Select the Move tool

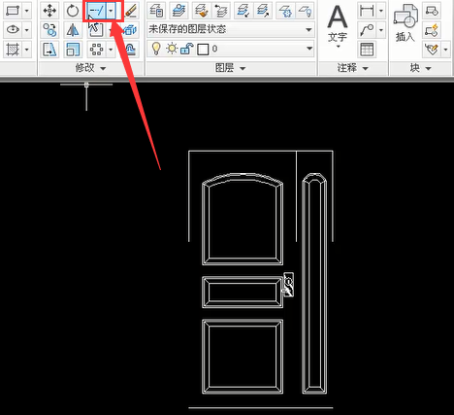pos(49,11)
